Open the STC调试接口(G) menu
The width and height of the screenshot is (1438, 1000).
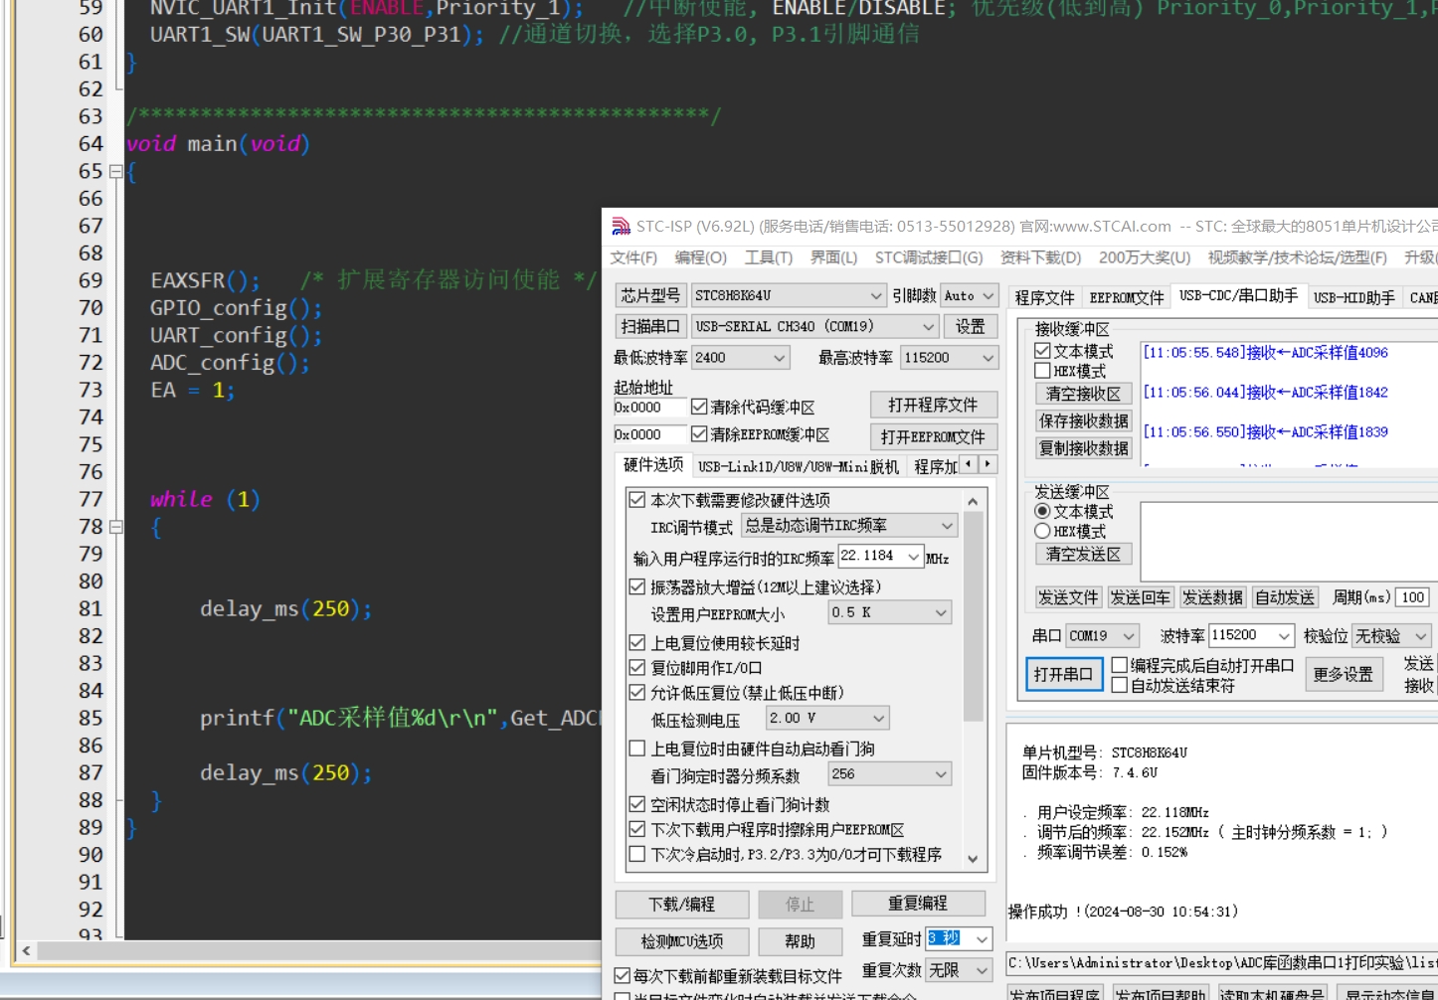[x=929, y=257]
